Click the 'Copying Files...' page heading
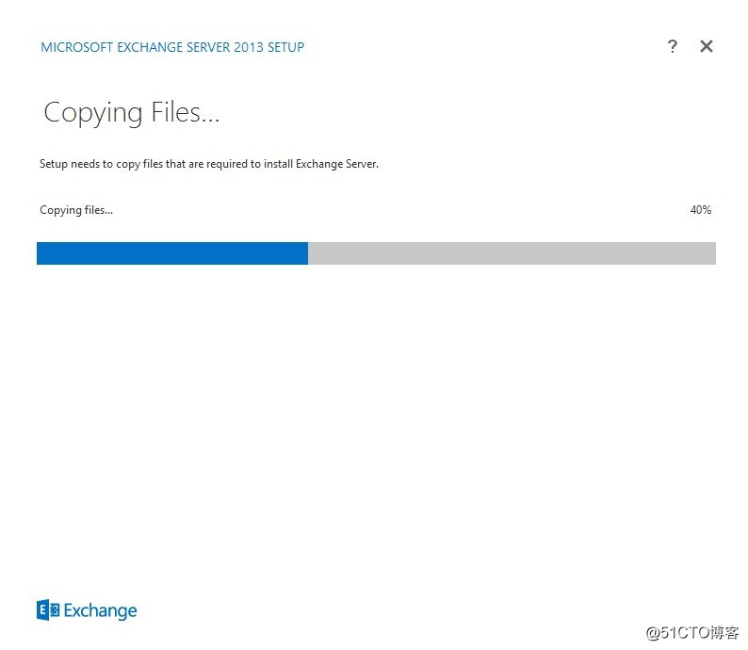The height and width of the screenshot is (650, 748). [132, 113]
